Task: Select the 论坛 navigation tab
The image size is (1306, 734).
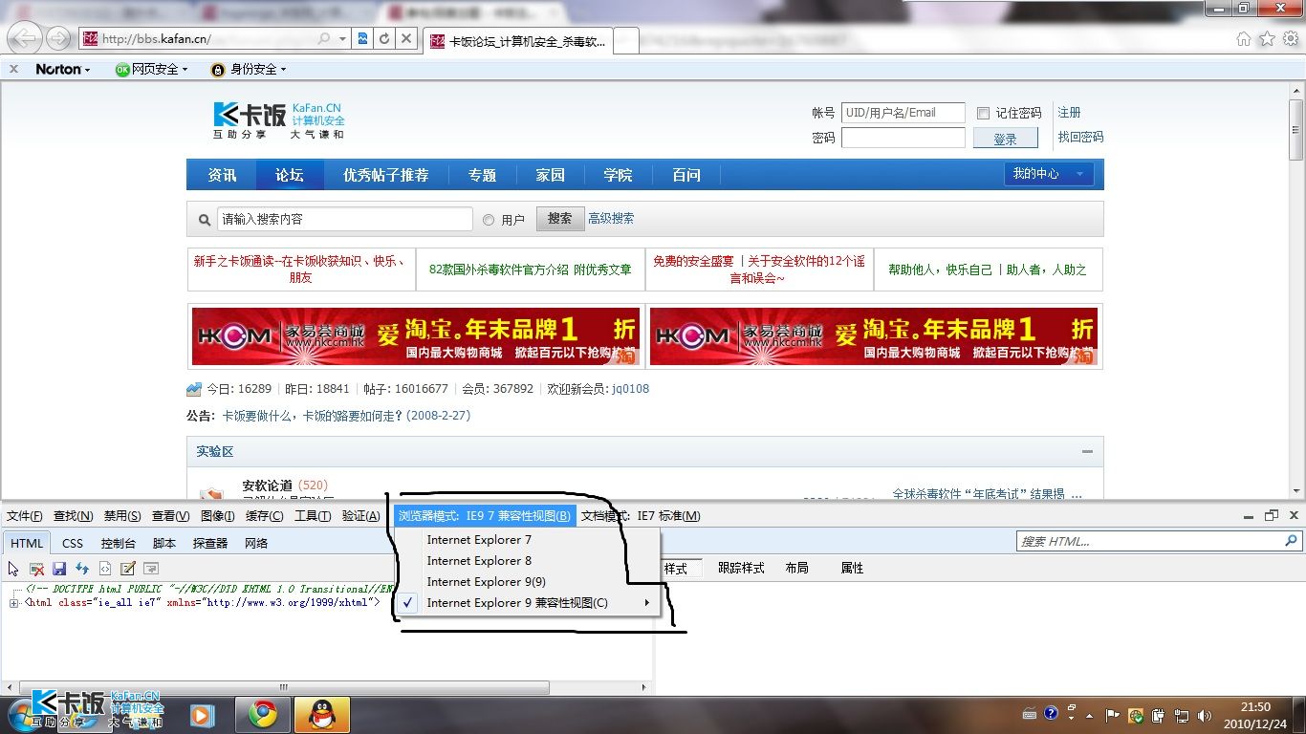Action: click(290, 175)
